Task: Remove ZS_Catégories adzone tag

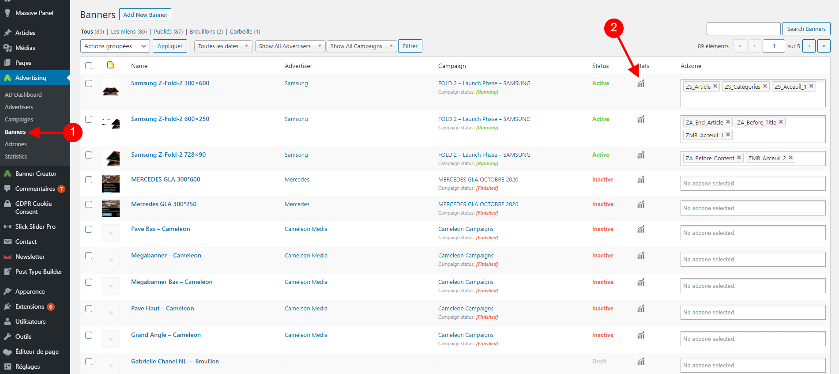Action: click(765, 86)
